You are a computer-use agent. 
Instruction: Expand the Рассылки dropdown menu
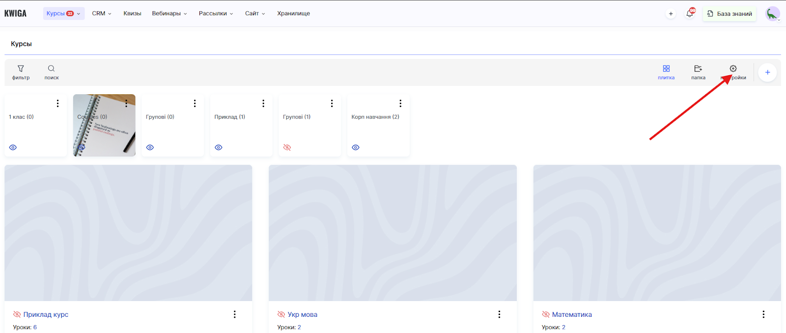pyautogui.click(x=216, y=13)
